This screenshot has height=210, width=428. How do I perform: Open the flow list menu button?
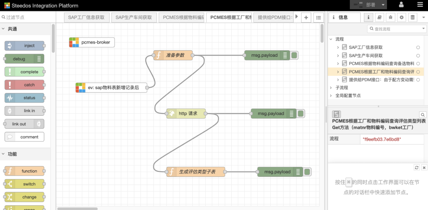(x=318, y=18)
